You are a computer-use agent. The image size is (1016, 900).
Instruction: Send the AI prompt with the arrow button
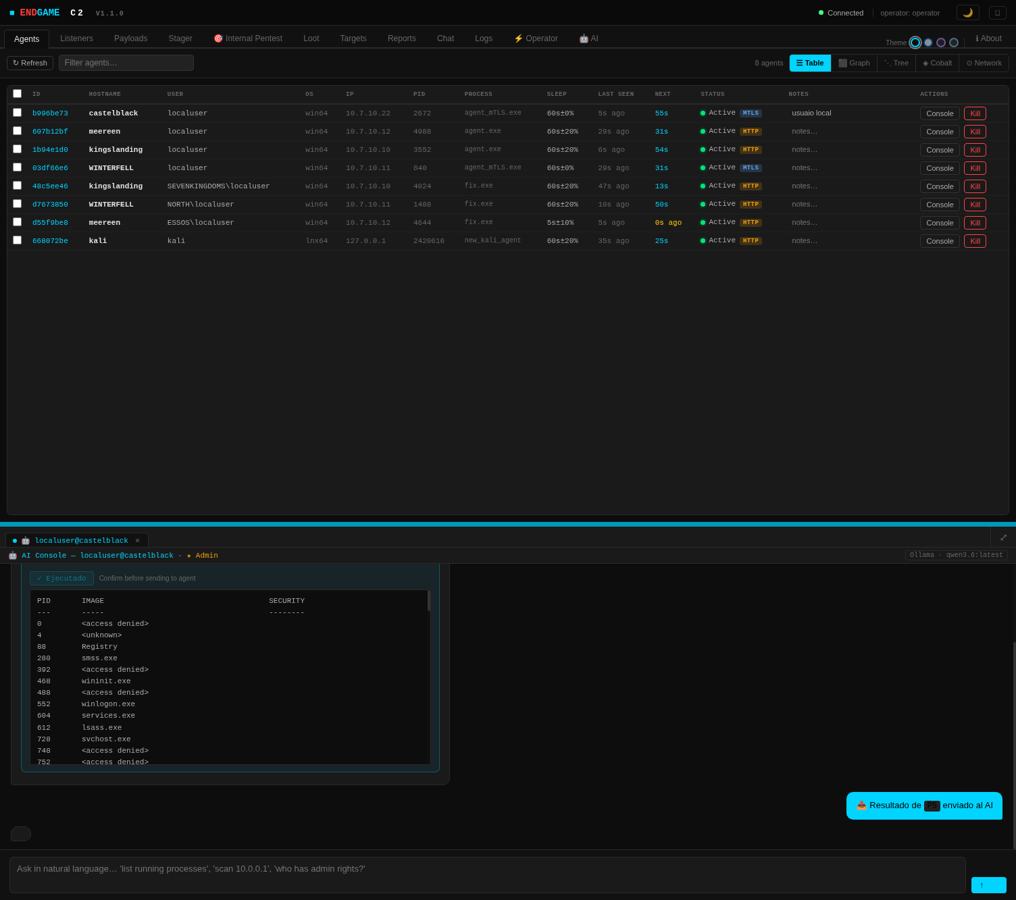pos(988,885)
